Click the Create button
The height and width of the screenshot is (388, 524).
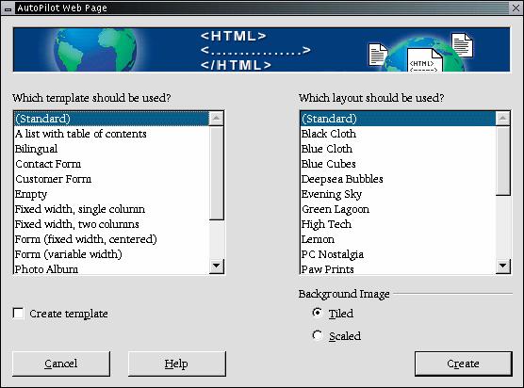[463, 364]
